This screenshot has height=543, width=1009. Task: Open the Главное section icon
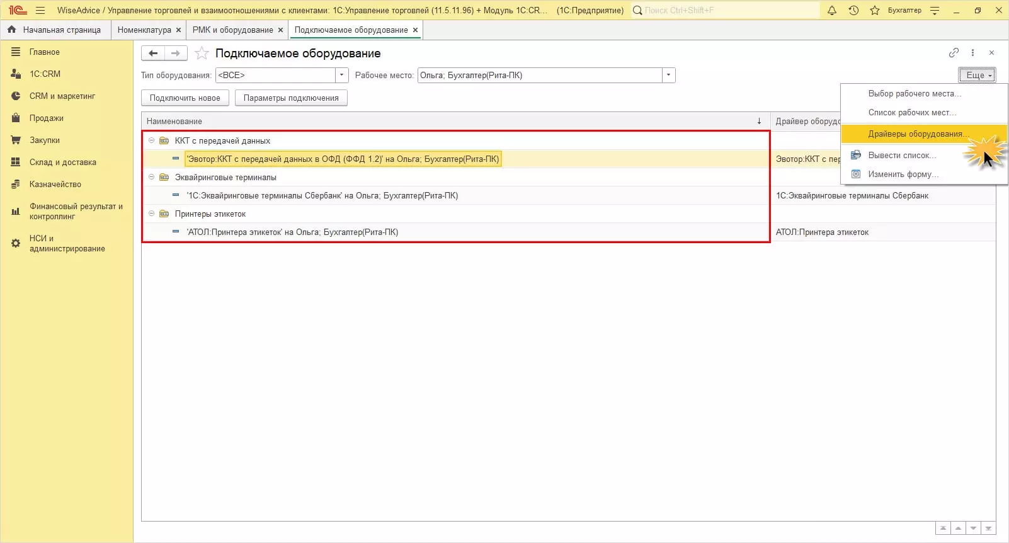coord(16,52)
